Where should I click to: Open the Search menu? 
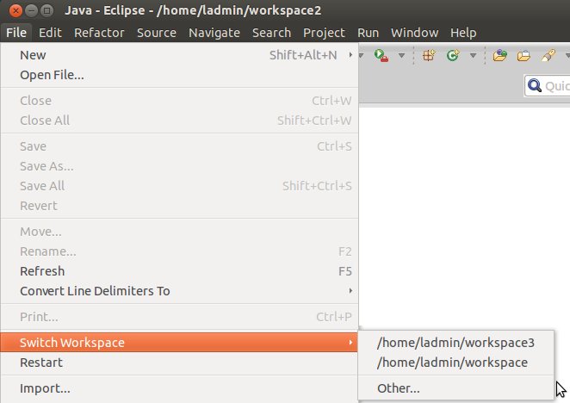click(271, 33)
